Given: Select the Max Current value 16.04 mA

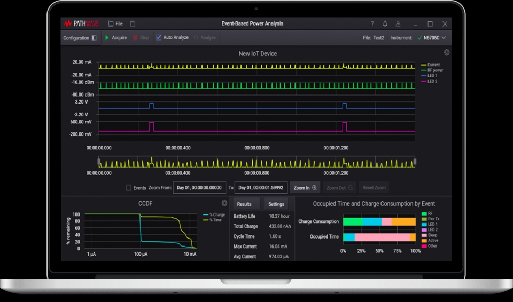Looking at the screenshot, I should 279,247.
